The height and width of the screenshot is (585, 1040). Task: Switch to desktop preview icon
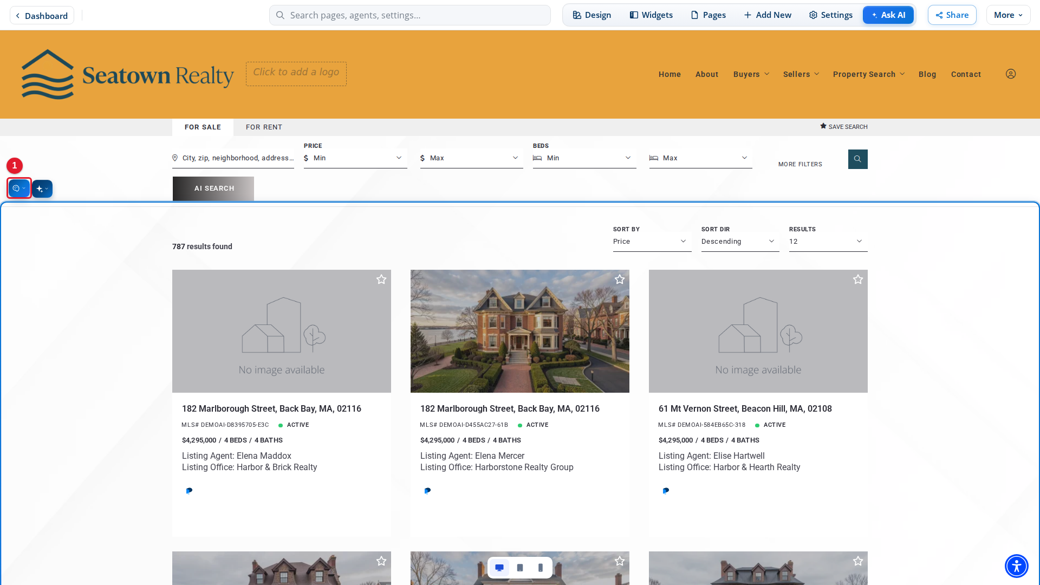click(x=499, y=568)
